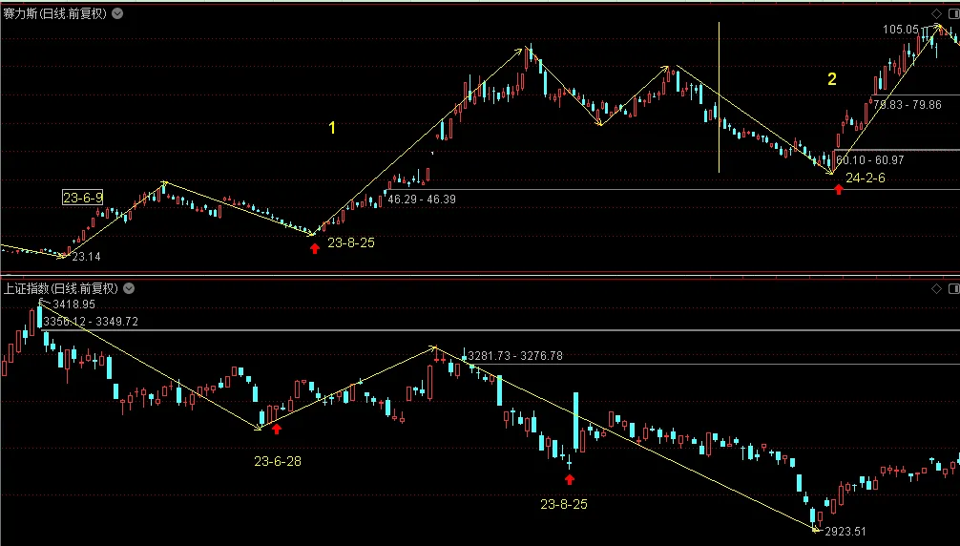Open the dropdown beside 上证指数(日线.前复权) title

click(x=129, y=288)
